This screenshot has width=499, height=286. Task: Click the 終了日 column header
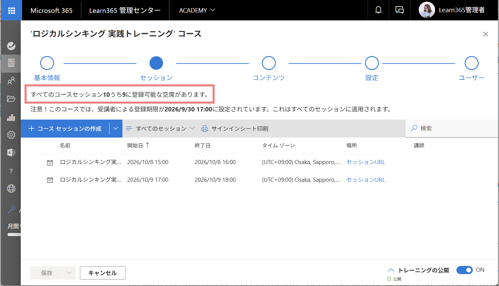click(202, 145)
